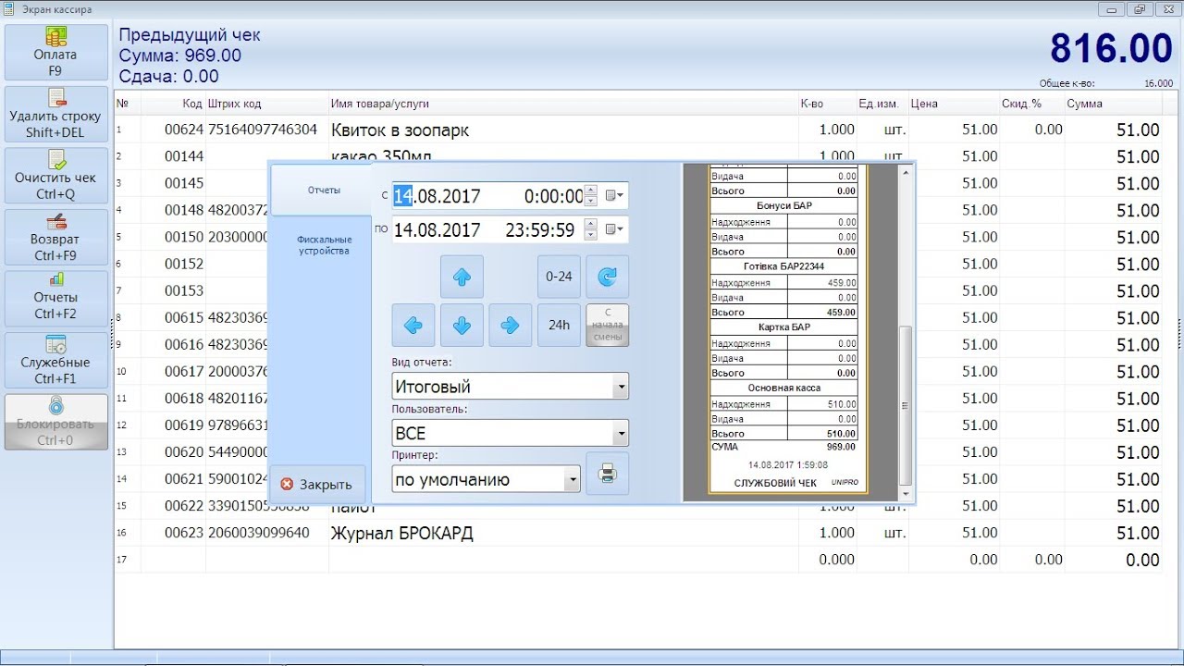
Task: Select the Квиток в зоопарк row name
Action: coord(400,130)
